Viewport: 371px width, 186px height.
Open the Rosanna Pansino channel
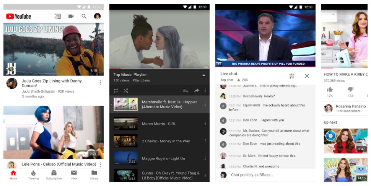(345, 108)
